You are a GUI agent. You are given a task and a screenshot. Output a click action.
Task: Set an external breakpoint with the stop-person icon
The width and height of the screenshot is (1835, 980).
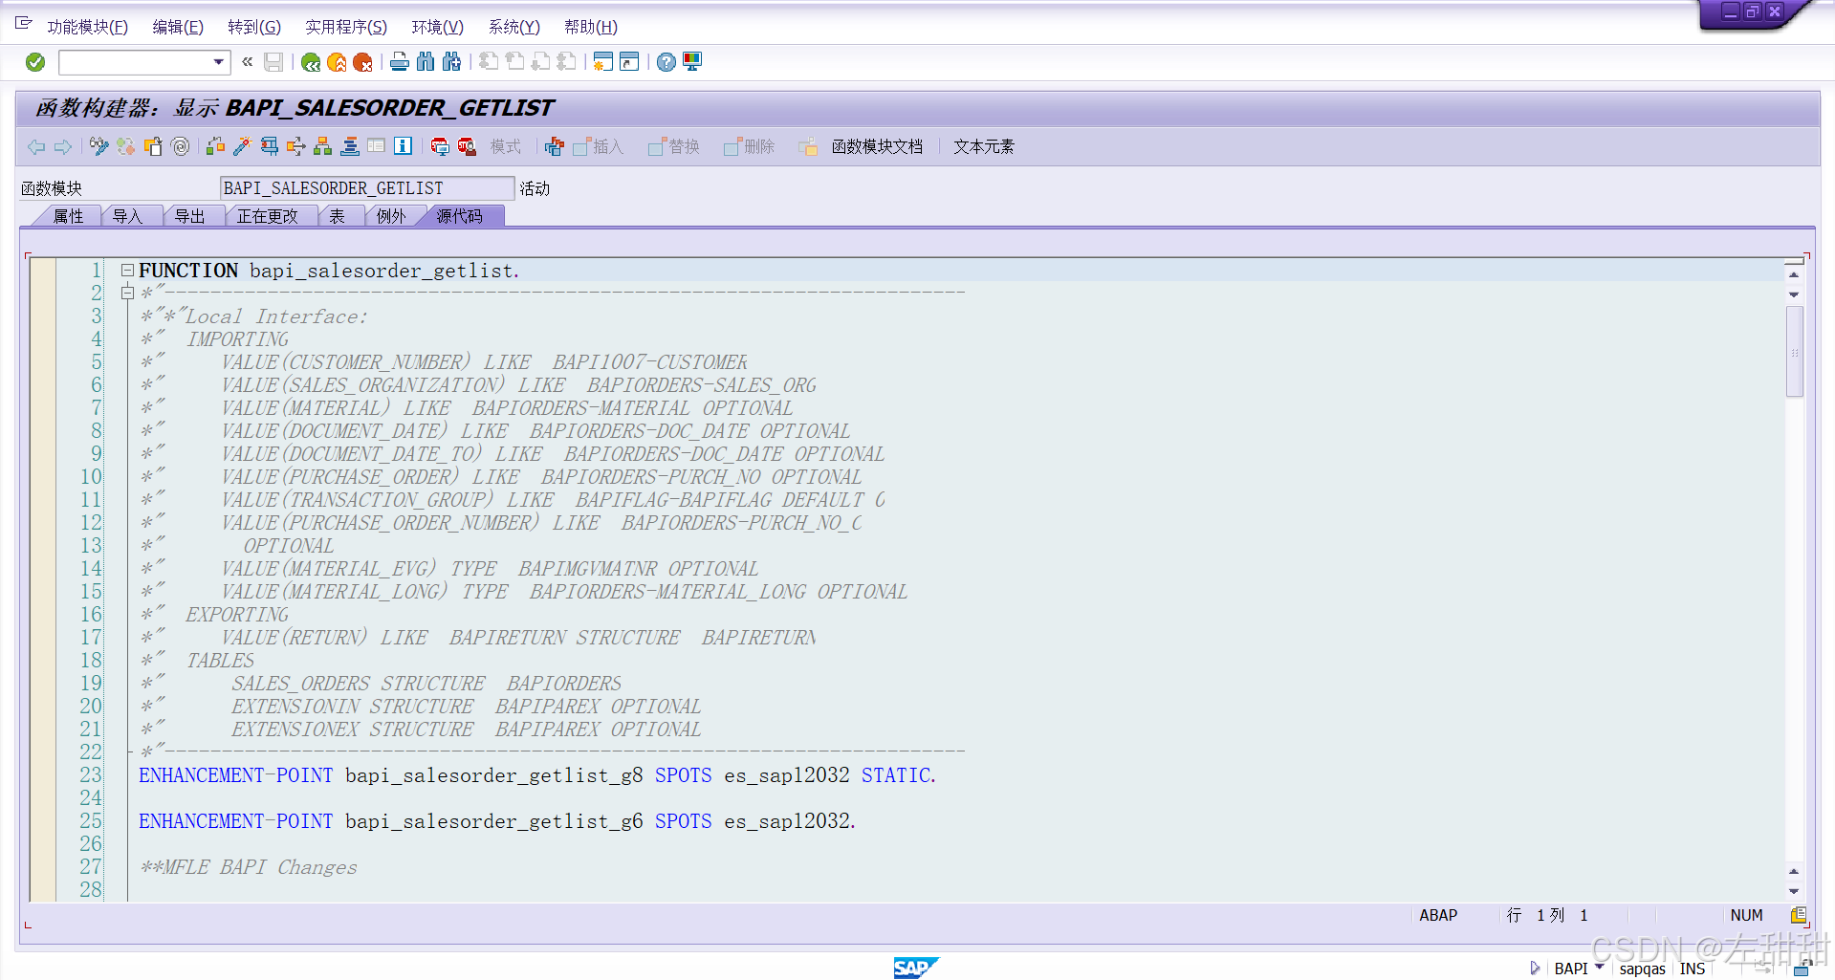[x=467, y=146]
